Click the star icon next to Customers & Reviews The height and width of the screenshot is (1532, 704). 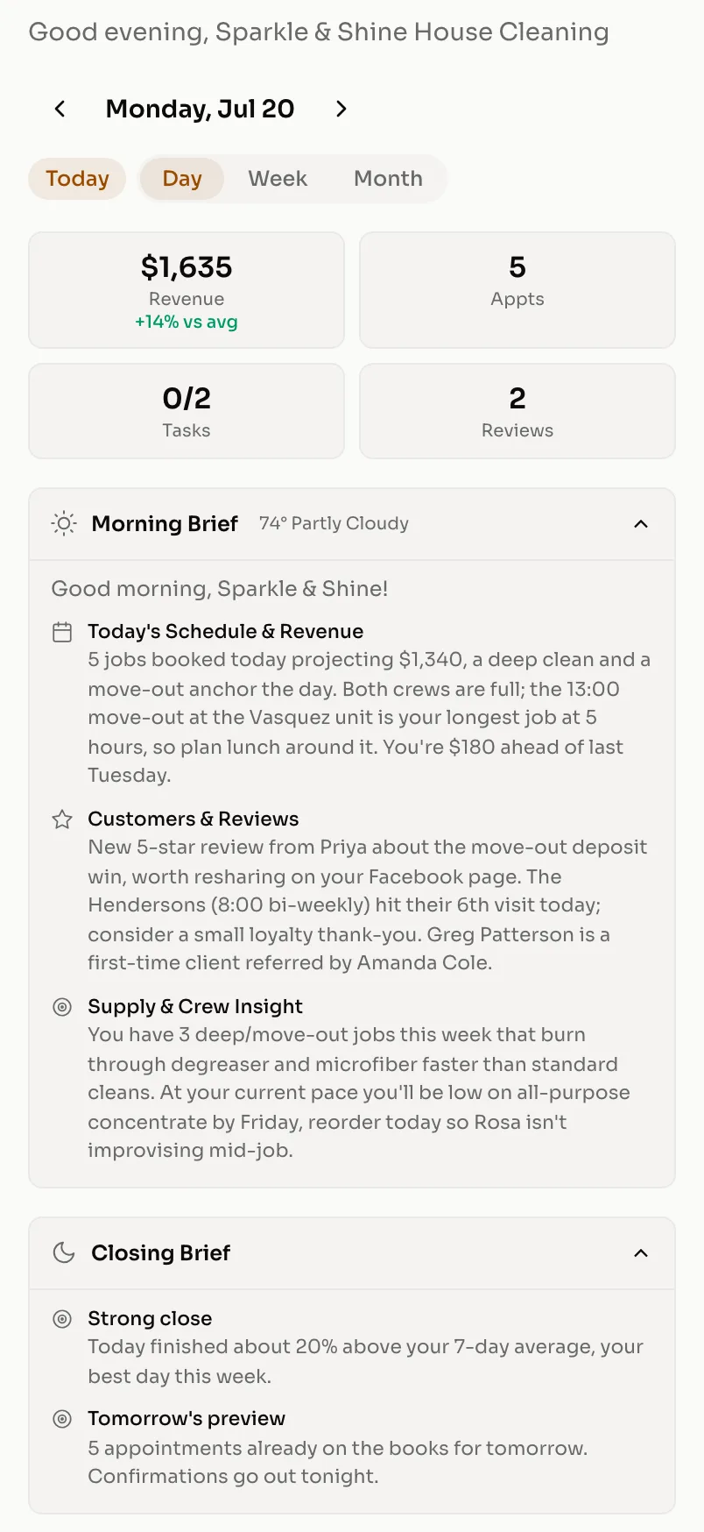pyautogui.click(x=62, y=819)
